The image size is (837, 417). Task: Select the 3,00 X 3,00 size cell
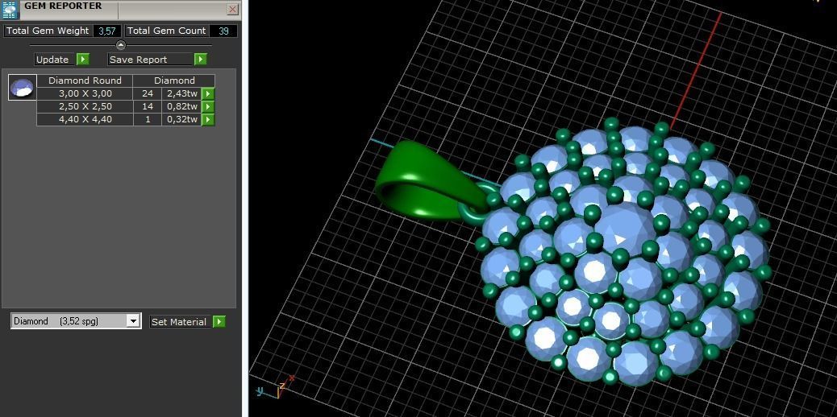pos(85,94)
